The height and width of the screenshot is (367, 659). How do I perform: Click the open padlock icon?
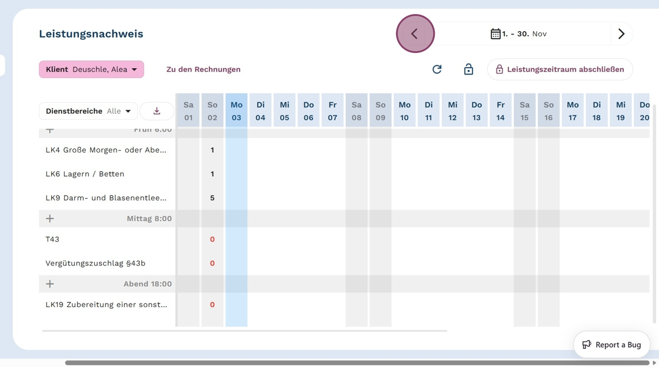tap(468, 69)
